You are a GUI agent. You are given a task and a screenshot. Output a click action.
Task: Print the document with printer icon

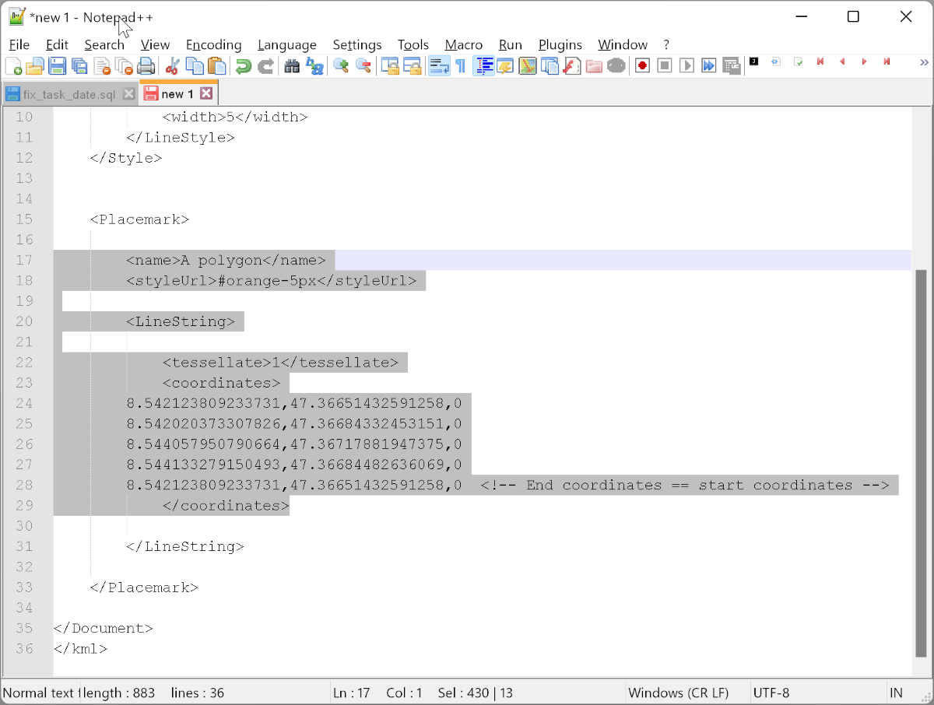click(x=146, y=66)
